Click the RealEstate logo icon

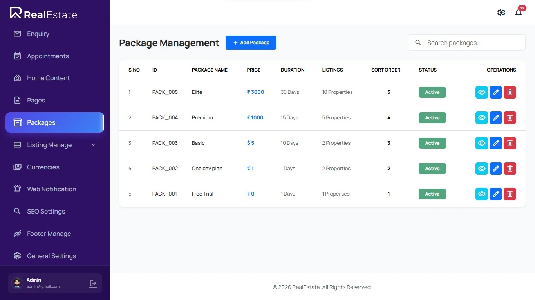coord(16,13)
